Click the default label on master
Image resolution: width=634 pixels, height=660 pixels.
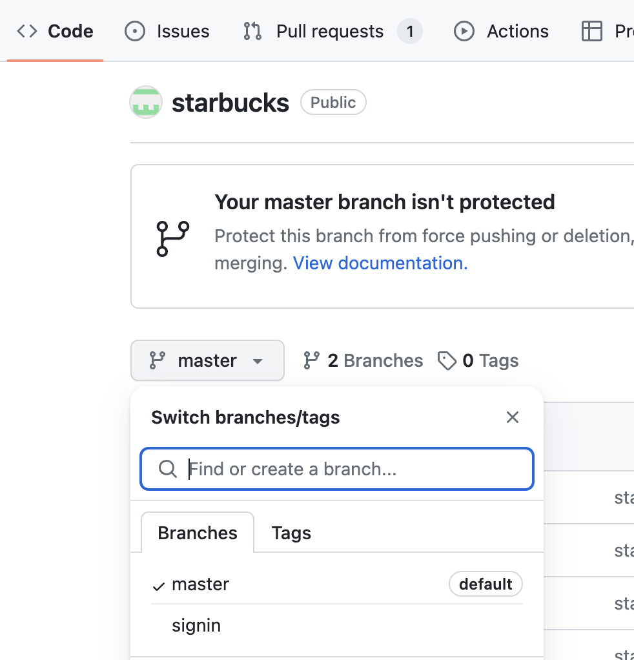click(486, 584)
